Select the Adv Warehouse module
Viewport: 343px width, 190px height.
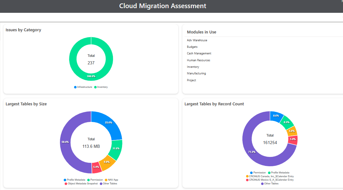click(197, 40)
